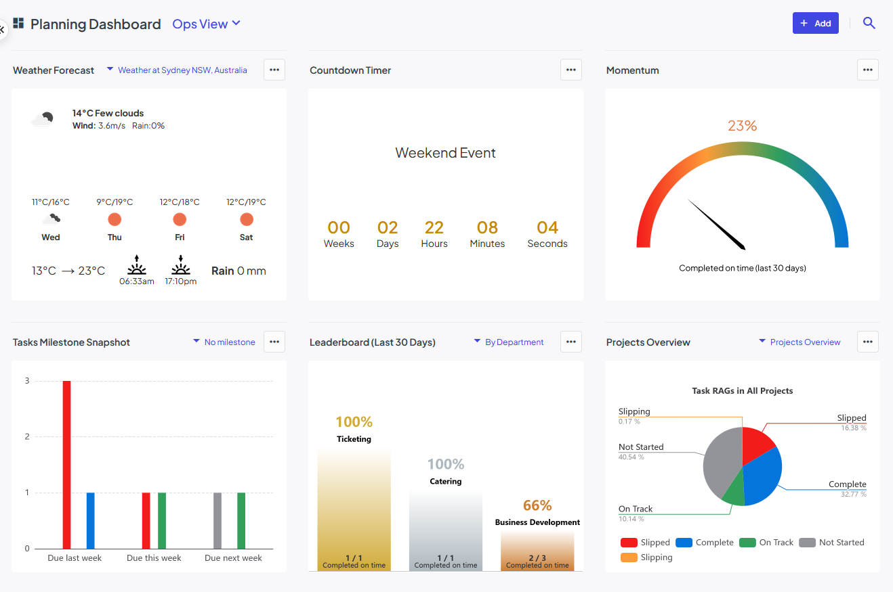Image resolution: width=893 pixels, height=592 pixels.
Task: Click the Add button
Action: point(816,23)
